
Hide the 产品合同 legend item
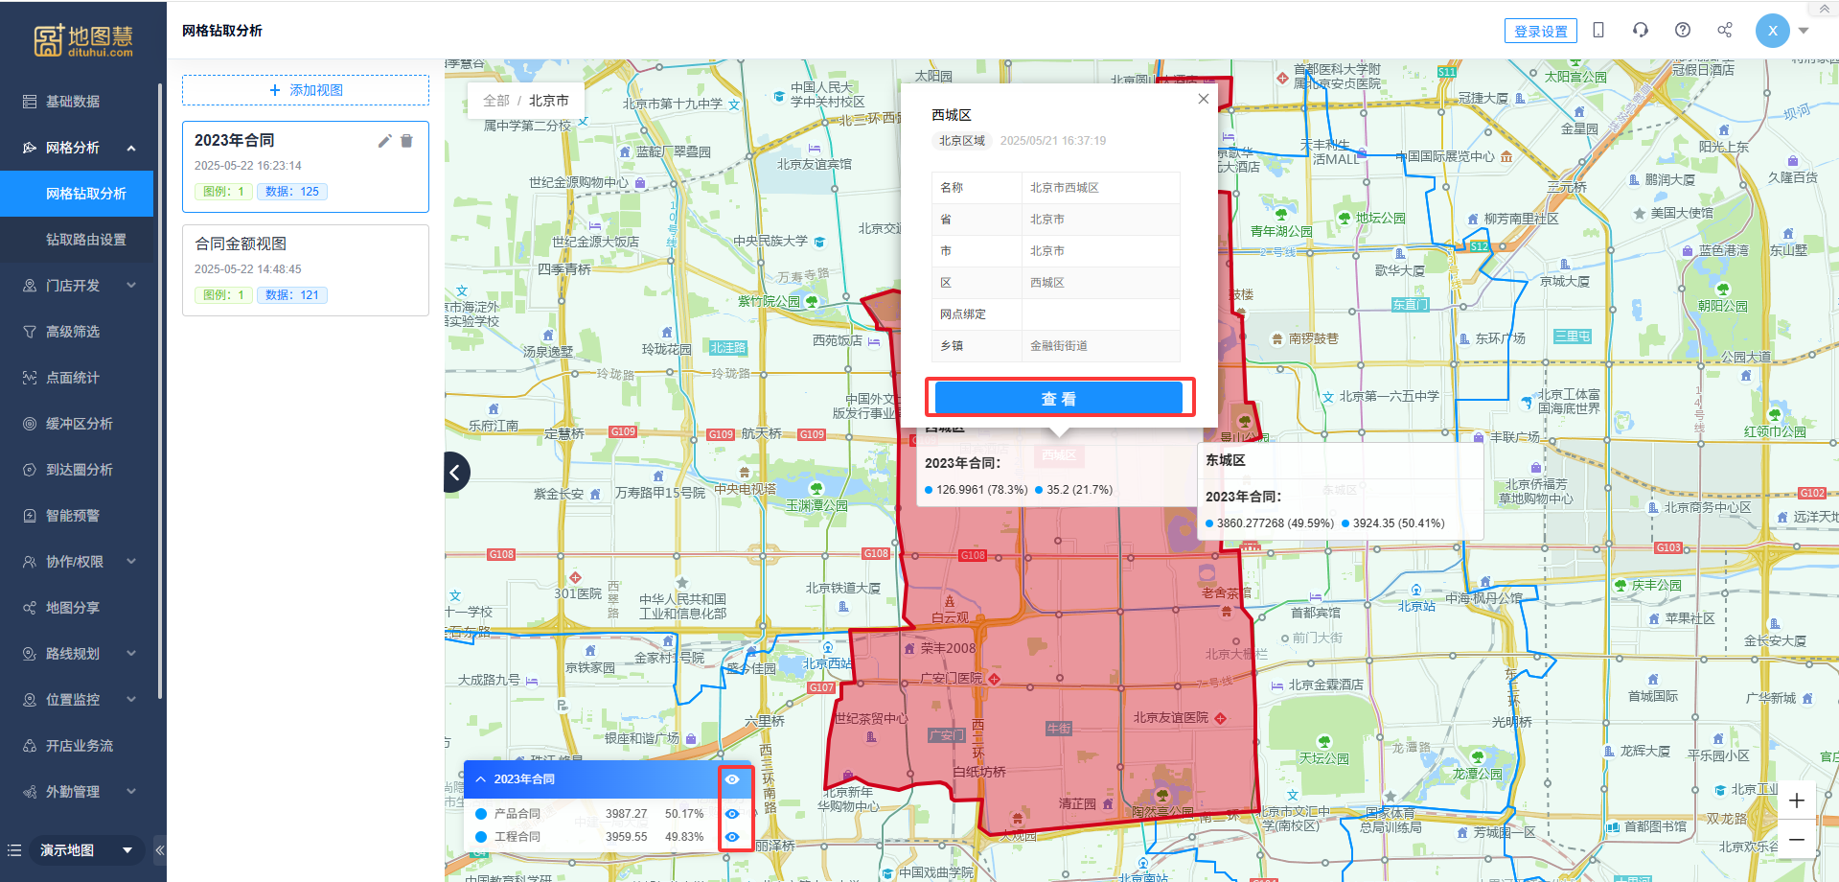point(732,814)
